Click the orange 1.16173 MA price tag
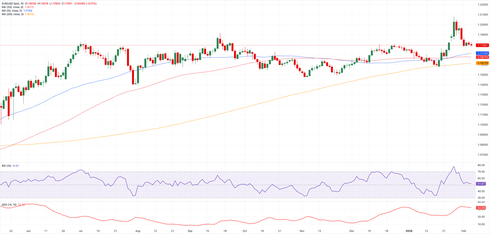Viewport: 490px width, 234px height. [482, 63]
